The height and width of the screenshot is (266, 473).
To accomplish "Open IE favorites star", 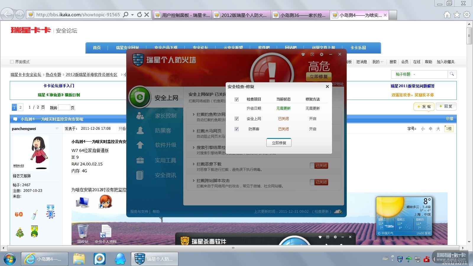I will pyautogui.click(x=457, y=14).
